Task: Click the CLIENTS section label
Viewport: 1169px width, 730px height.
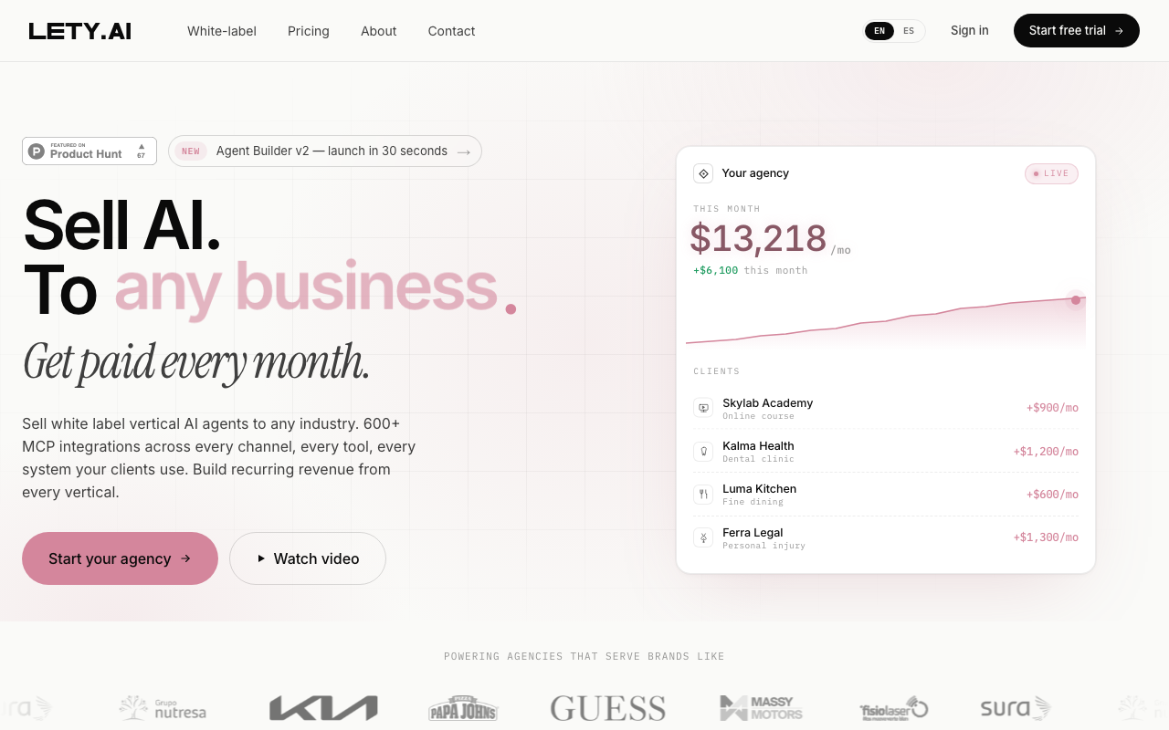Action: 717,371
